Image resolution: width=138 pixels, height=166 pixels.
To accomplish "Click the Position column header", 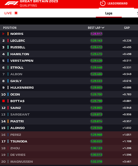I will (10, 28).
